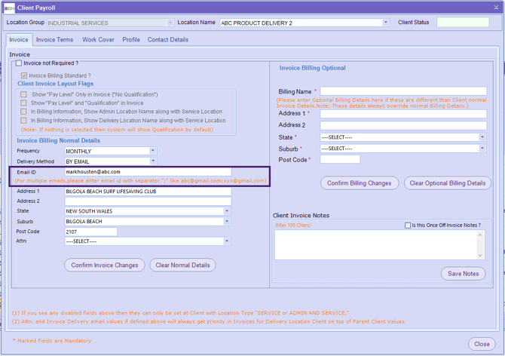Click Confirm Billing Changes button
Viewport: 505px width, 356px height.
click(360, 183)
